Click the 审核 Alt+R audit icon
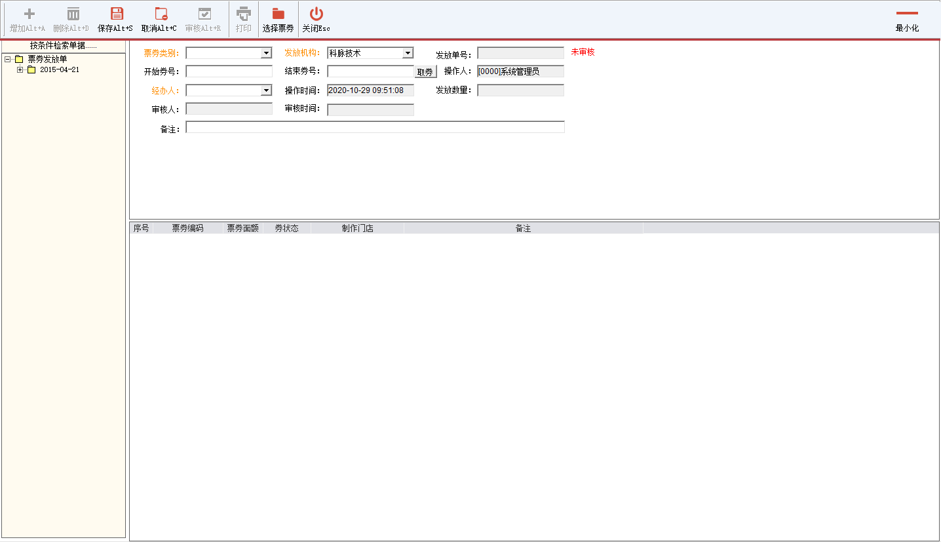Image resolution: width=941 pixels, height=542 pixels. [x=204, y=14]
